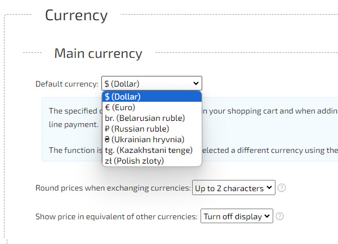Screen dimensions: 338x244
Task: Select zł (Polish zloty) option
Action: click(151, 161)
